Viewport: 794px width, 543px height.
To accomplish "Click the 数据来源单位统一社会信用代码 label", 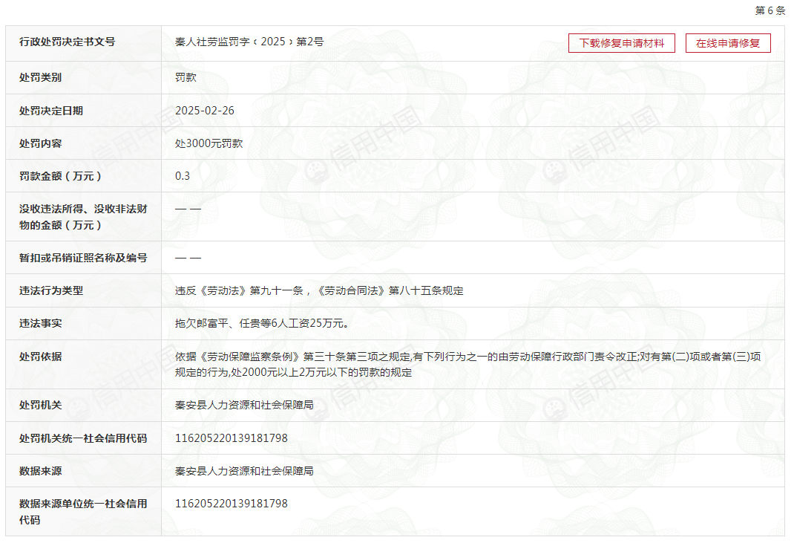I will [83, 512].
